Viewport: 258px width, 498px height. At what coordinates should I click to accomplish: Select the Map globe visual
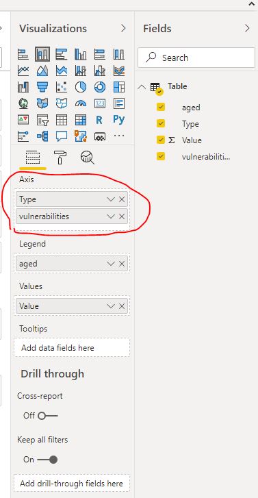coord(23,103)
